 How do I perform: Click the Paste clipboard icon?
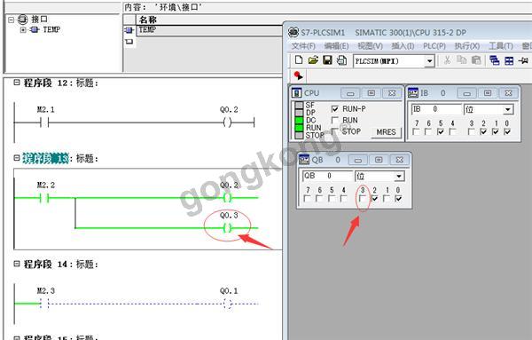[x=477, y=60]
